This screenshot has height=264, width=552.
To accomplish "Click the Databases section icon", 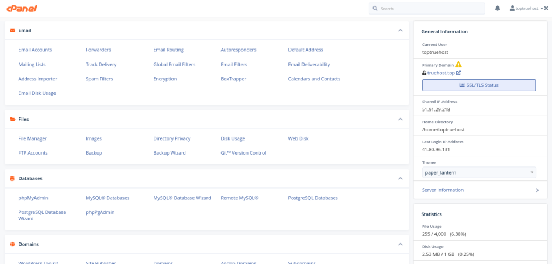I will tap(12, 178).
